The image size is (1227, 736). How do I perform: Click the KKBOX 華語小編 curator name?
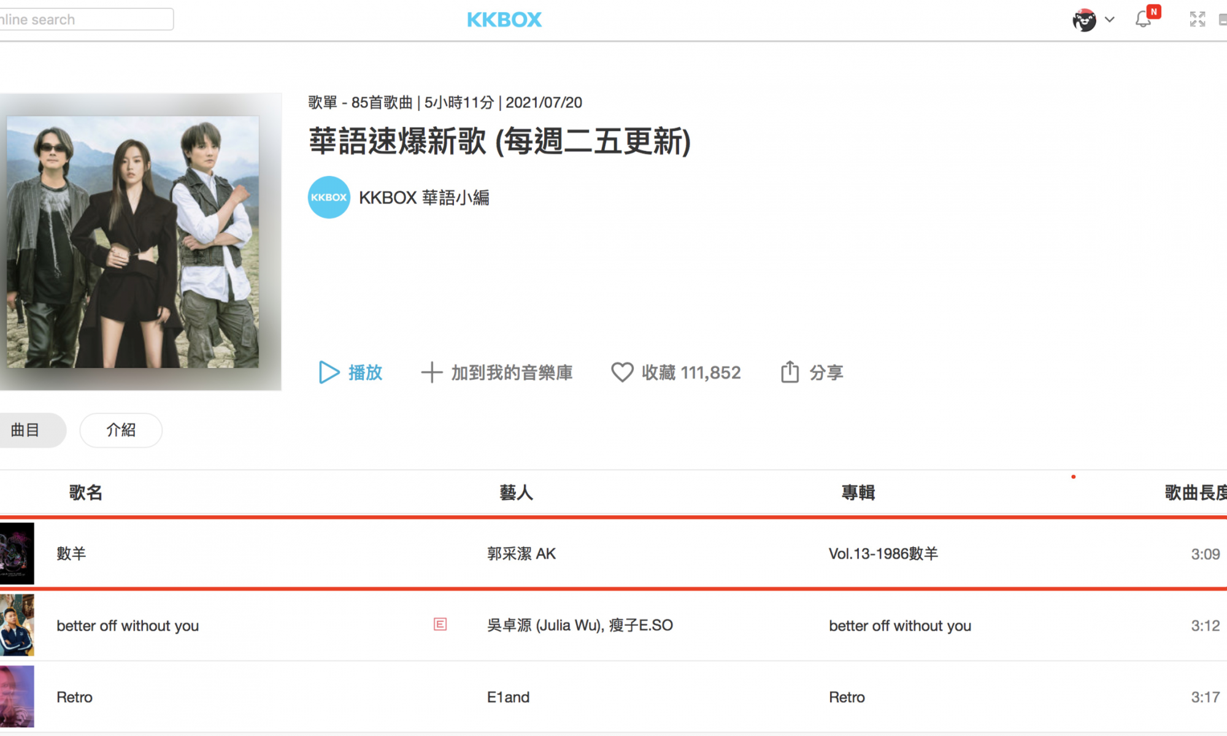(424, 197)
